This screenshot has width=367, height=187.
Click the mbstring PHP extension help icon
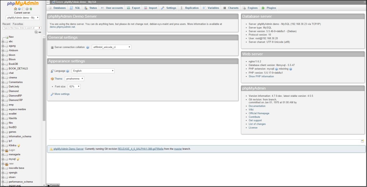[291, 69]
